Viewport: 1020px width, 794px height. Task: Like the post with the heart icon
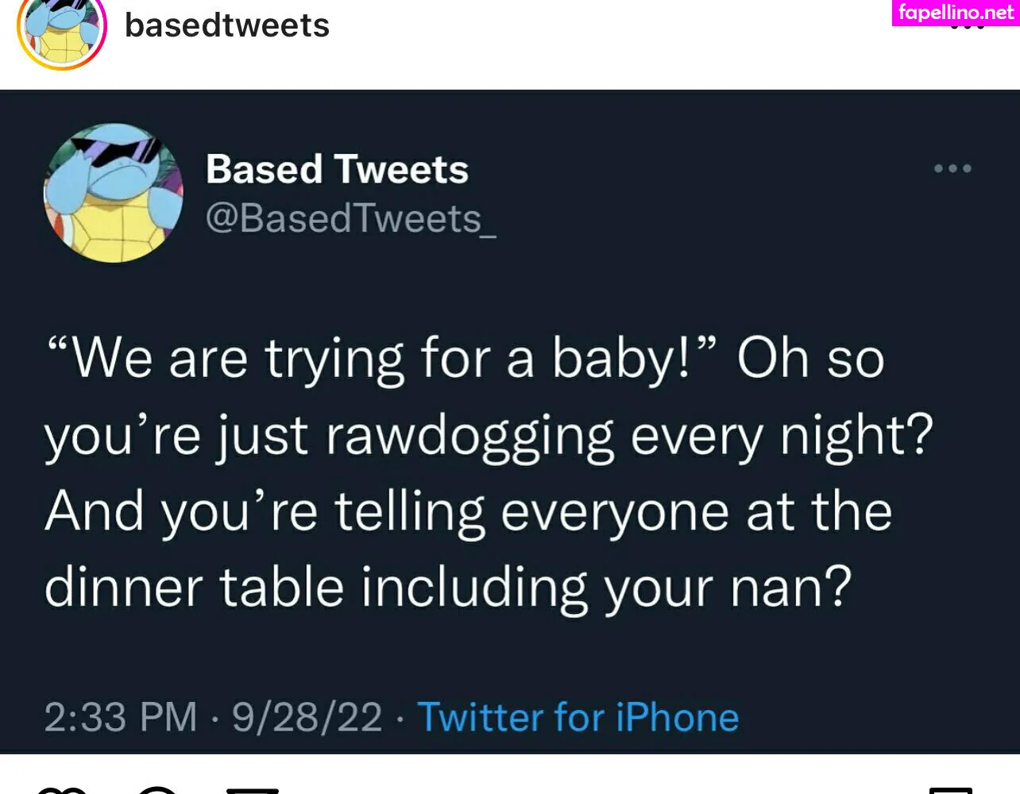tap(60, 790)
